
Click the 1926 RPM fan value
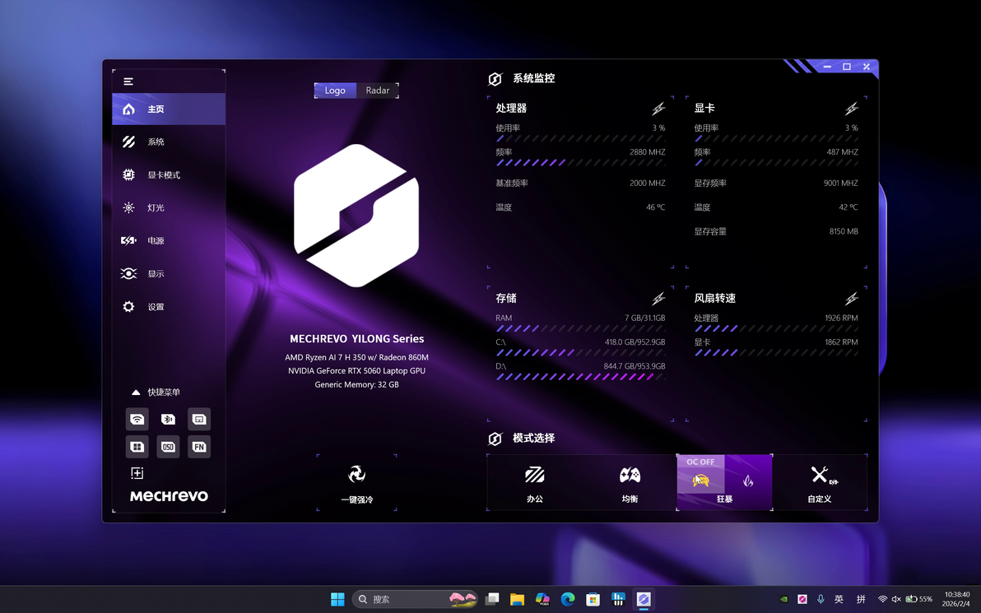[x=841, y=318]
